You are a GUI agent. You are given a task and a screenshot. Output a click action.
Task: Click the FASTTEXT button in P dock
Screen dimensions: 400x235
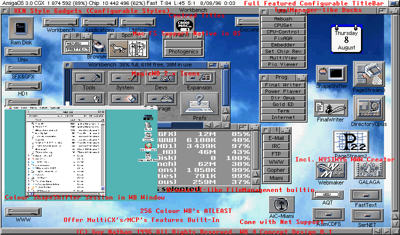coord(77,49)
